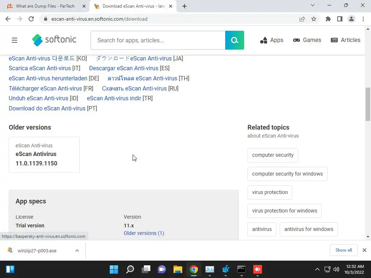This screenshot has width=371, height=278.
Task: View site information lock icon
Action: point(46,19)
